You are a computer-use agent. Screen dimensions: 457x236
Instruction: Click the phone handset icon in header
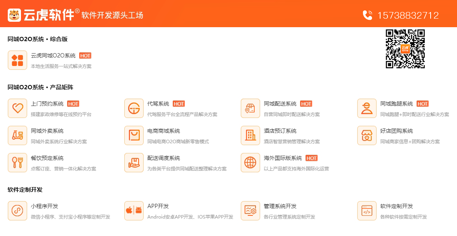click(x=367, y=15)
